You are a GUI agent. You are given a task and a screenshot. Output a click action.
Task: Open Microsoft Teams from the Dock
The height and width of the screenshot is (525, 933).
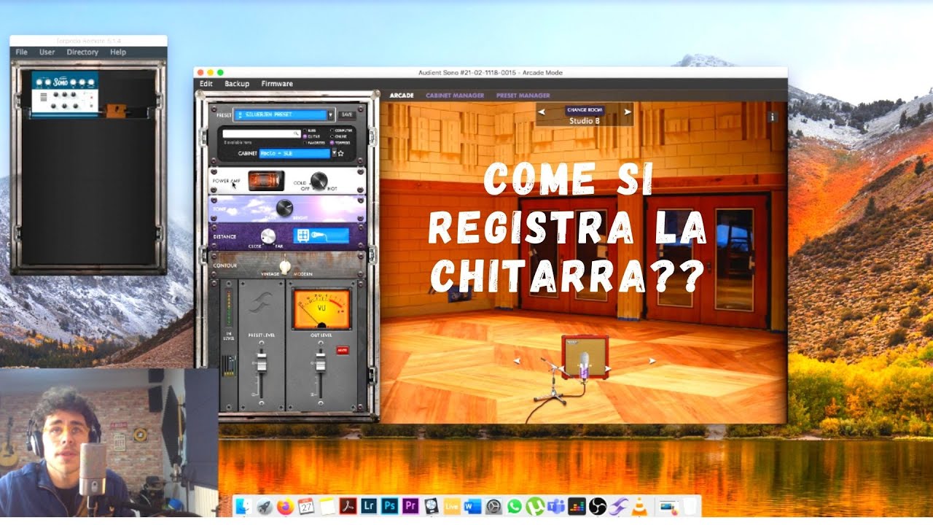click(x=555, y=506)
